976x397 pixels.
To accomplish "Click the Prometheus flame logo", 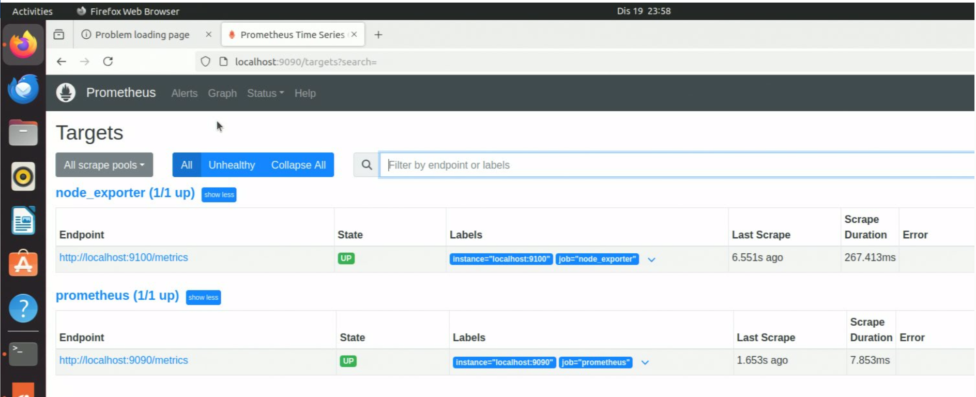I will point(66,93).
